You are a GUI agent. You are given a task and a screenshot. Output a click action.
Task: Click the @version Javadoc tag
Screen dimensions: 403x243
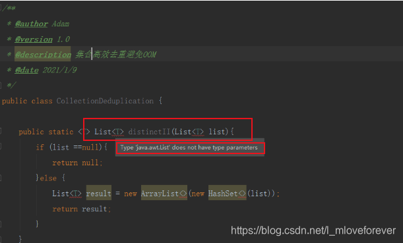[34, 40]
